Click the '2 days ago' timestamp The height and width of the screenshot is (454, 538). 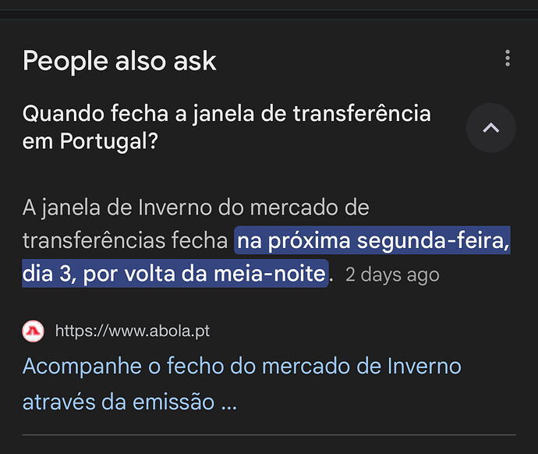click(x=392, y=275)
